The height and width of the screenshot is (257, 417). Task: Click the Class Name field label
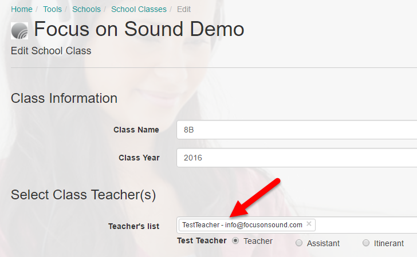pyautogui.click(x=136, y=130)
